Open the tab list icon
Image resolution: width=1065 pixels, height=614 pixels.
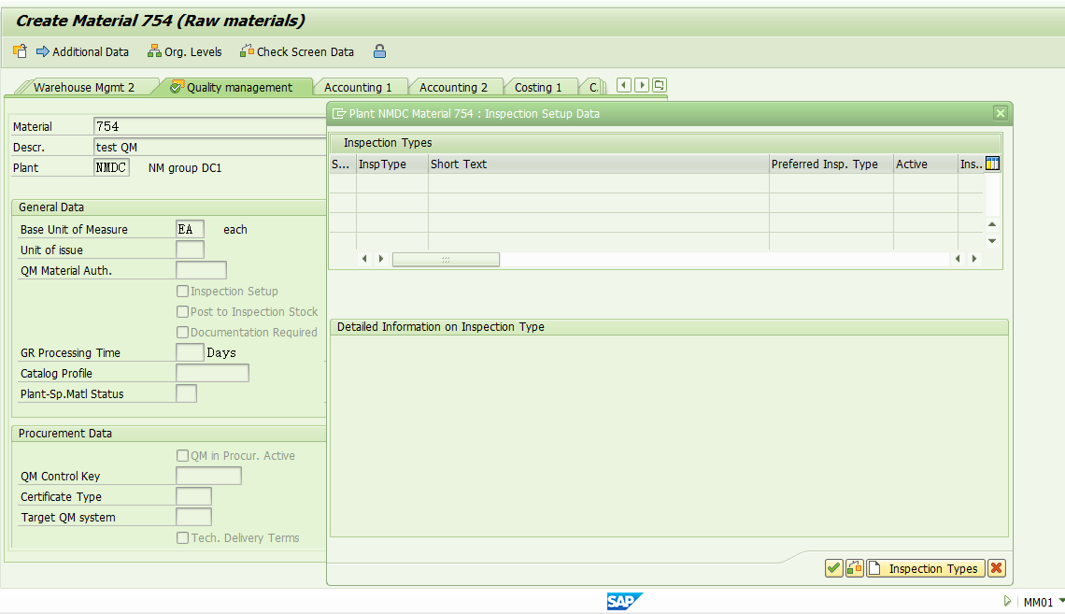[659, 86]
